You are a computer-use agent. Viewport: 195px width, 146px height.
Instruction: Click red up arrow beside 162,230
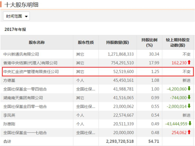click(189, 62)
